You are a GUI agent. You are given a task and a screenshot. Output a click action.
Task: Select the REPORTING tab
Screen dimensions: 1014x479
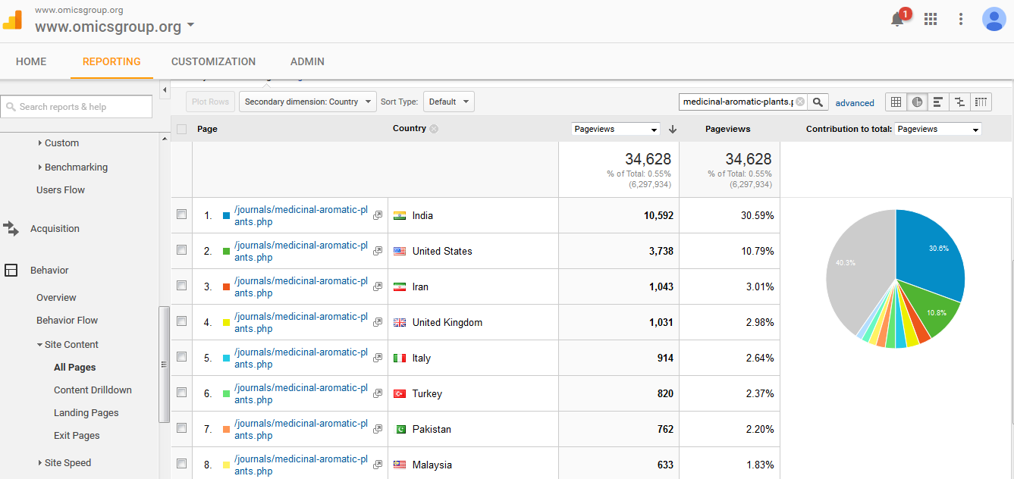tap(111, 61)
